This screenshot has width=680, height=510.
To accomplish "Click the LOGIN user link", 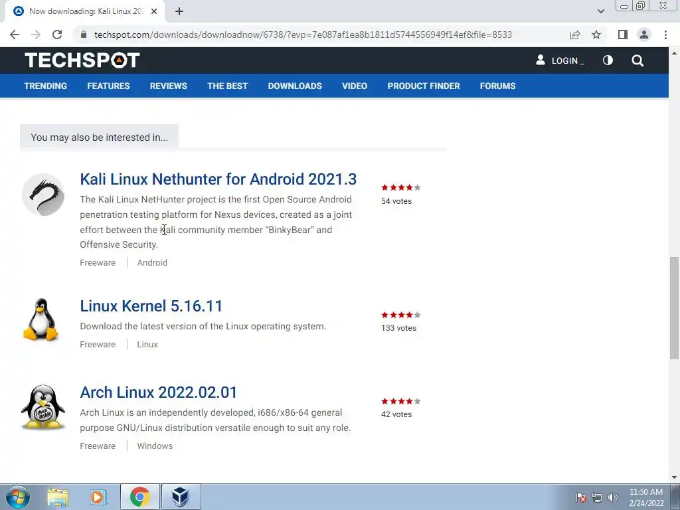I will (x=560, y=60).
